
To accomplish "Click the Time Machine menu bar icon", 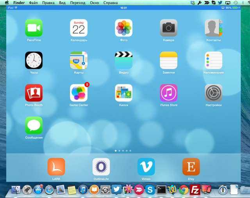I will tap(236, 3).
